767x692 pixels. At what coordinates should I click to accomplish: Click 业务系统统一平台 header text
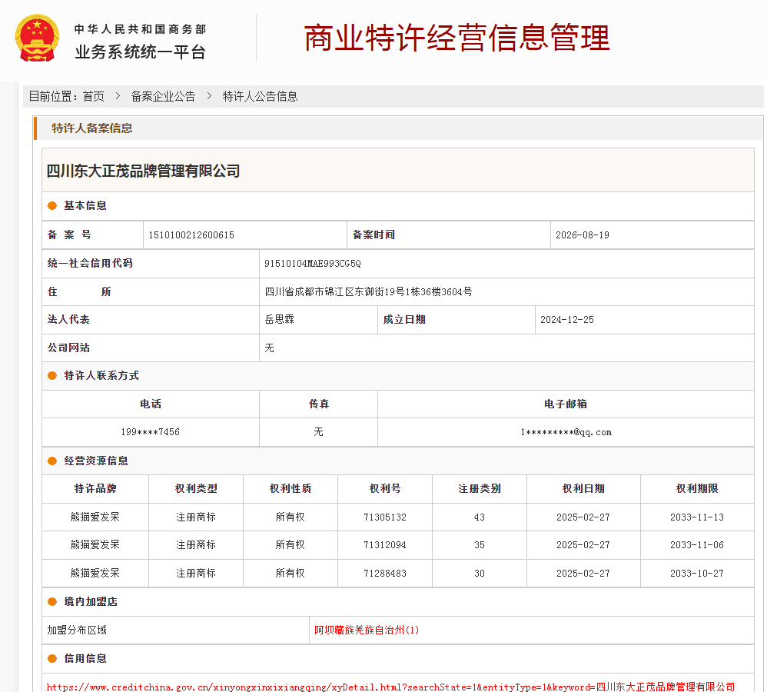[x=141, y=52]
